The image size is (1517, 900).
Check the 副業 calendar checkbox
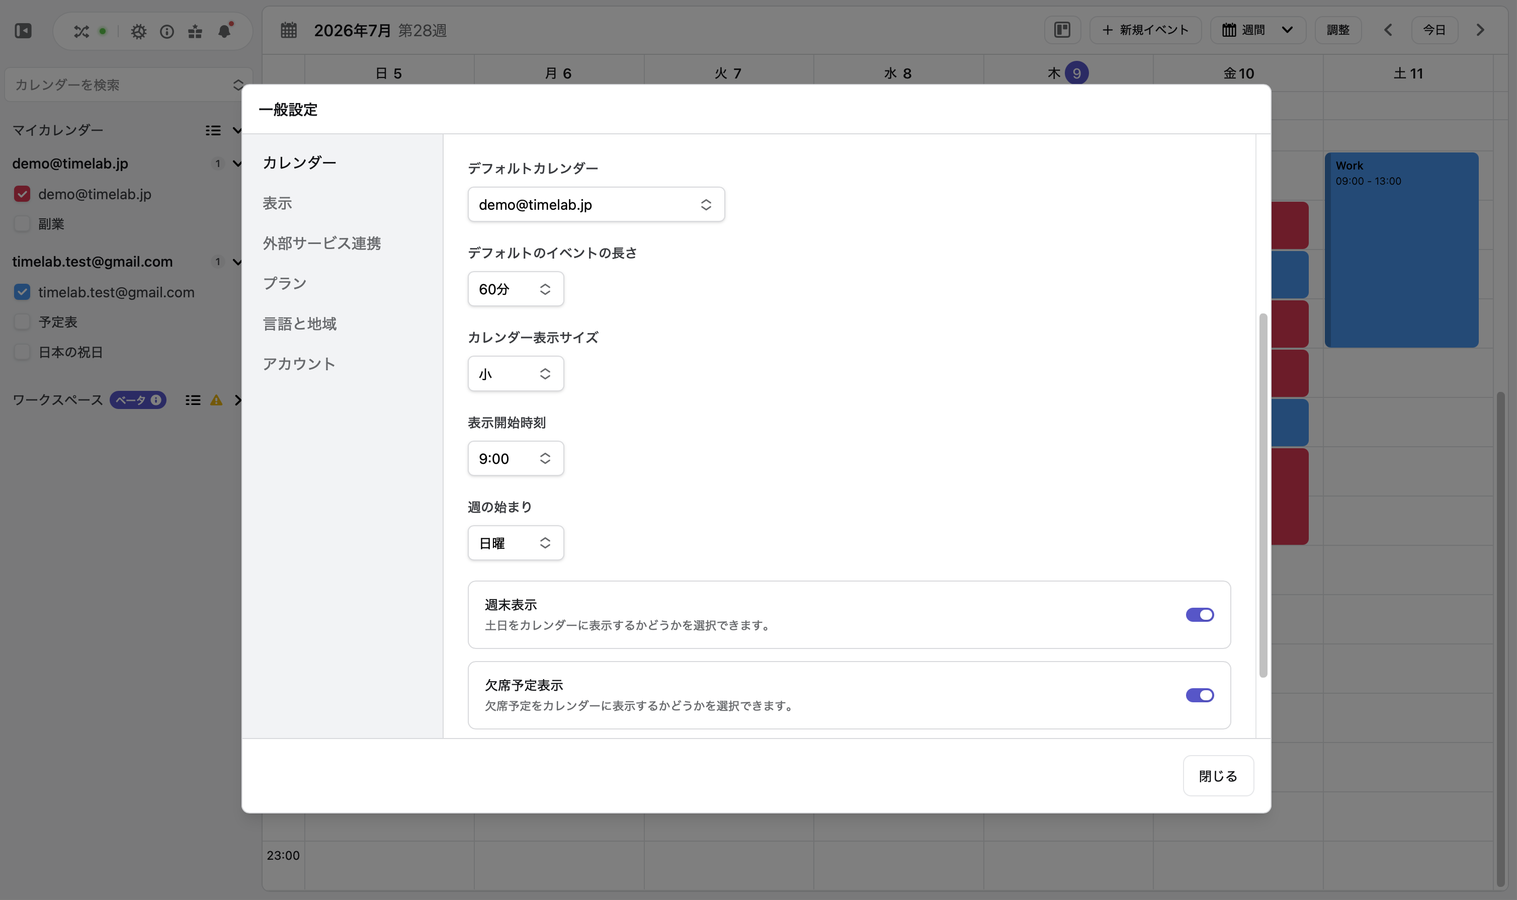pyautogui.click(x=22, y=224)
